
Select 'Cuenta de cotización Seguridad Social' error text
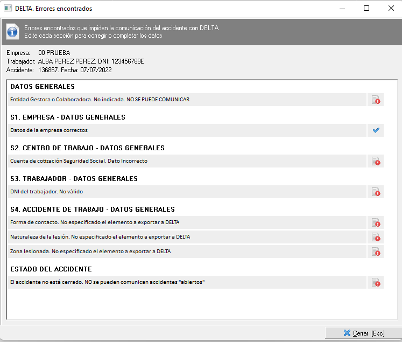click(79, 161)
